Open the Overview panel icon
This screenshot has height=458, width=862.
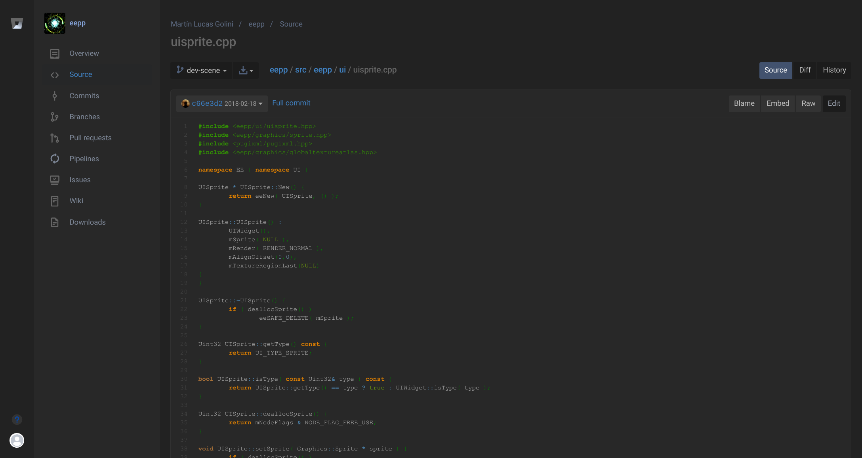(54, 53)
